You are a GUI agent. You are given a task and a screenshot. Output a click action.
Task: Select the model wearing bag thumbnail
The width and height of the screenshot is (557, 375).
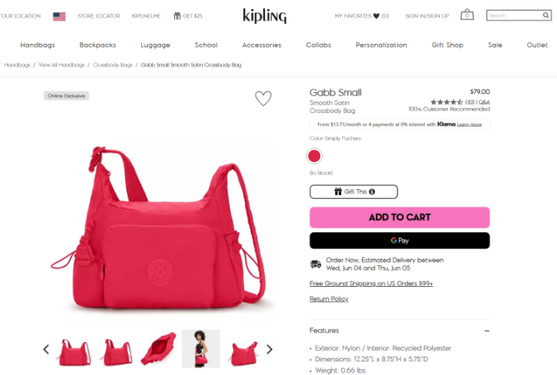201,349
